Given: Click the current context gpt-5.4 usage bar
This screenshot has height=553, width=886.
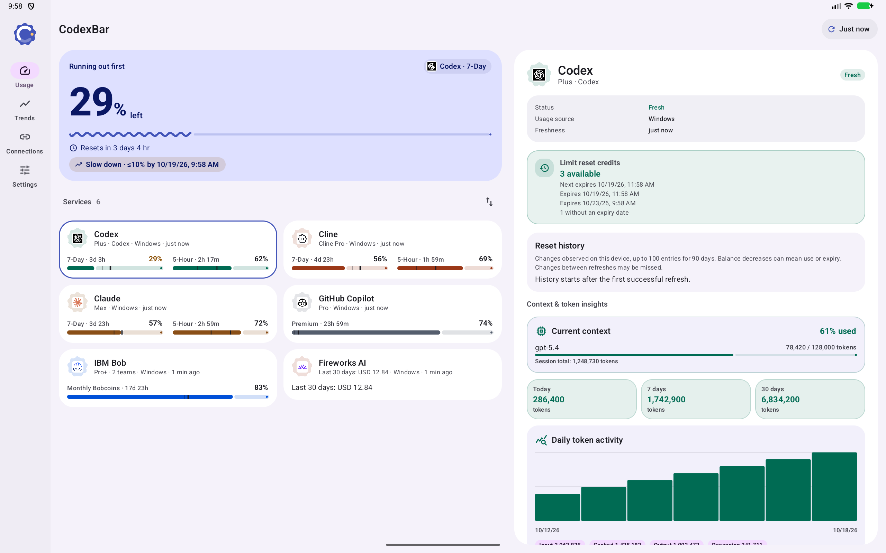Looking at the screenshot, I should point(696,355).
